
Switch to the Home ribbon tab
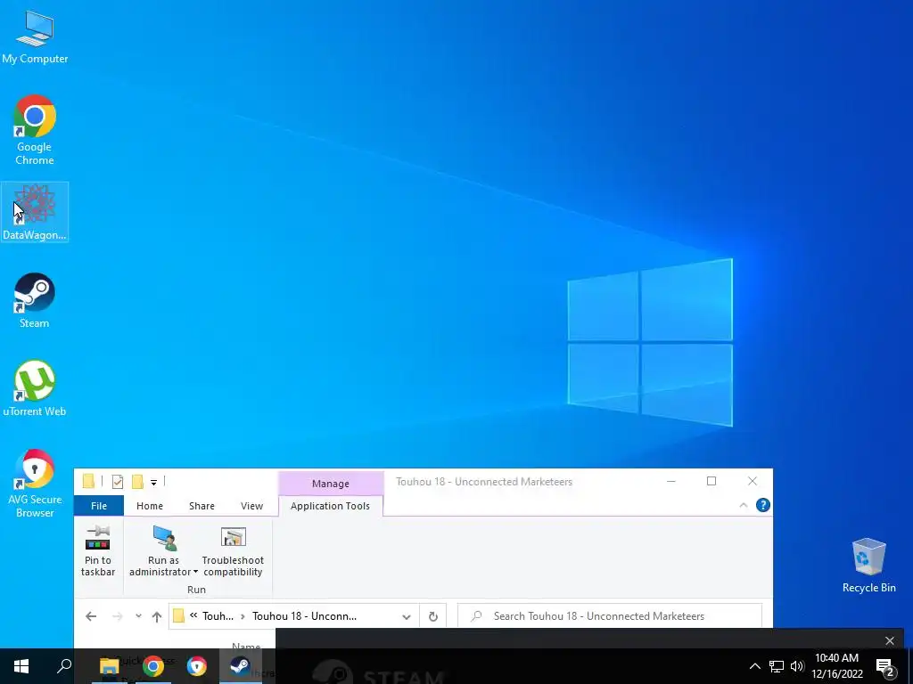click(150, 506)
